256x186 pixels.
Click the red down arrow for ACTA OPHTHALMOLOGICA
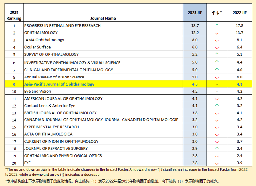(217, 134)
